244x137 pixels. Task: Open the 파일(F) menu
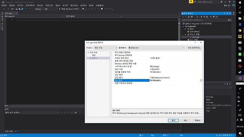tap(4, 5)
